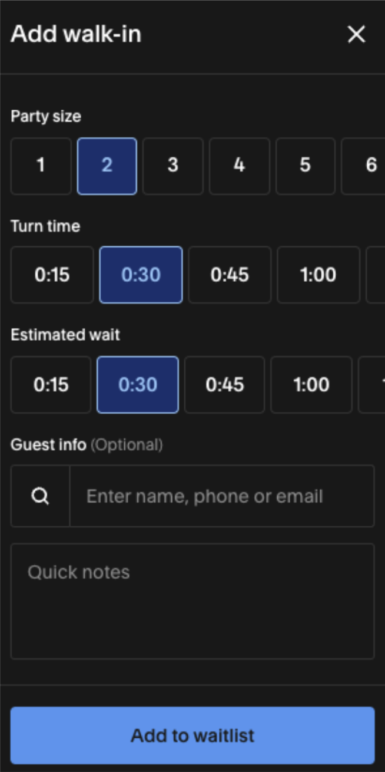Focus the Quick notes text area
The height and width of the screenshot is (772, 385).
pos(192,601)
